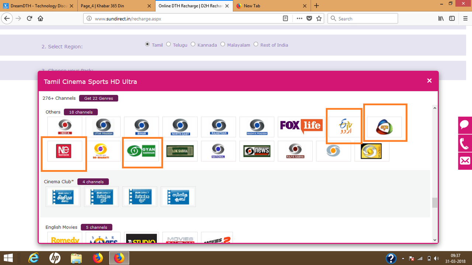Go to the Firefox home page
The image size is (472, 265).
pos(41,18)
